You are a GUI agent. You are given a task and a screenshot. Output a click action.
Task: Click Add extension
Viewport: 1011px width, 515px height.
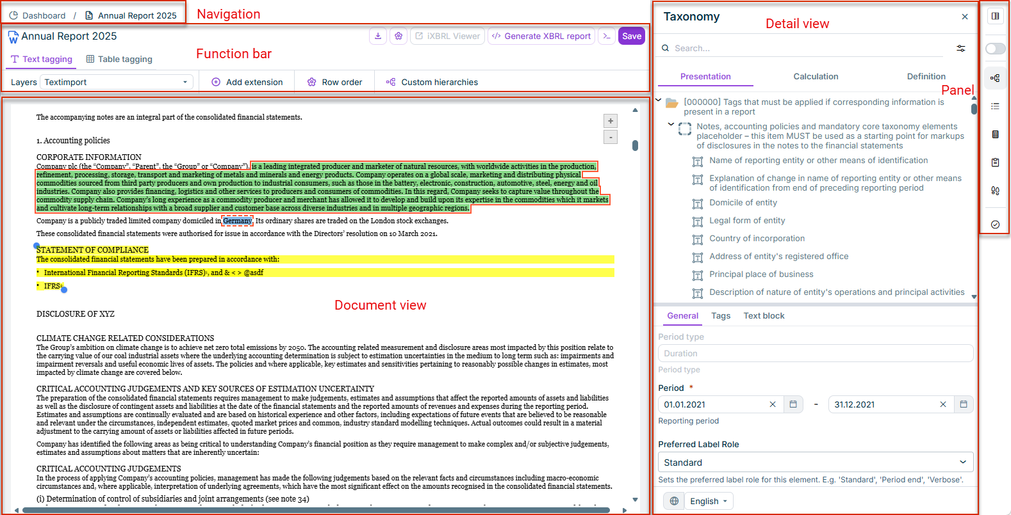[247, 82]
